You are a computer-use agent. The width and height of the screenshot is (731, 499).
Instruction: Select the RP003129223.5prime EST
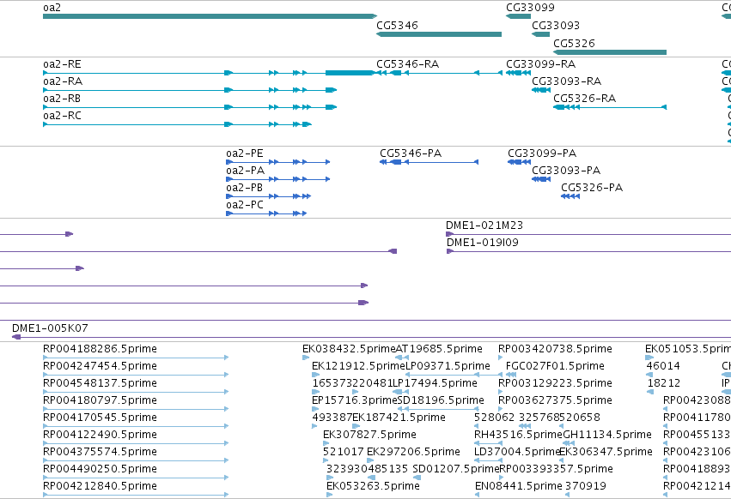pos(500,392)
